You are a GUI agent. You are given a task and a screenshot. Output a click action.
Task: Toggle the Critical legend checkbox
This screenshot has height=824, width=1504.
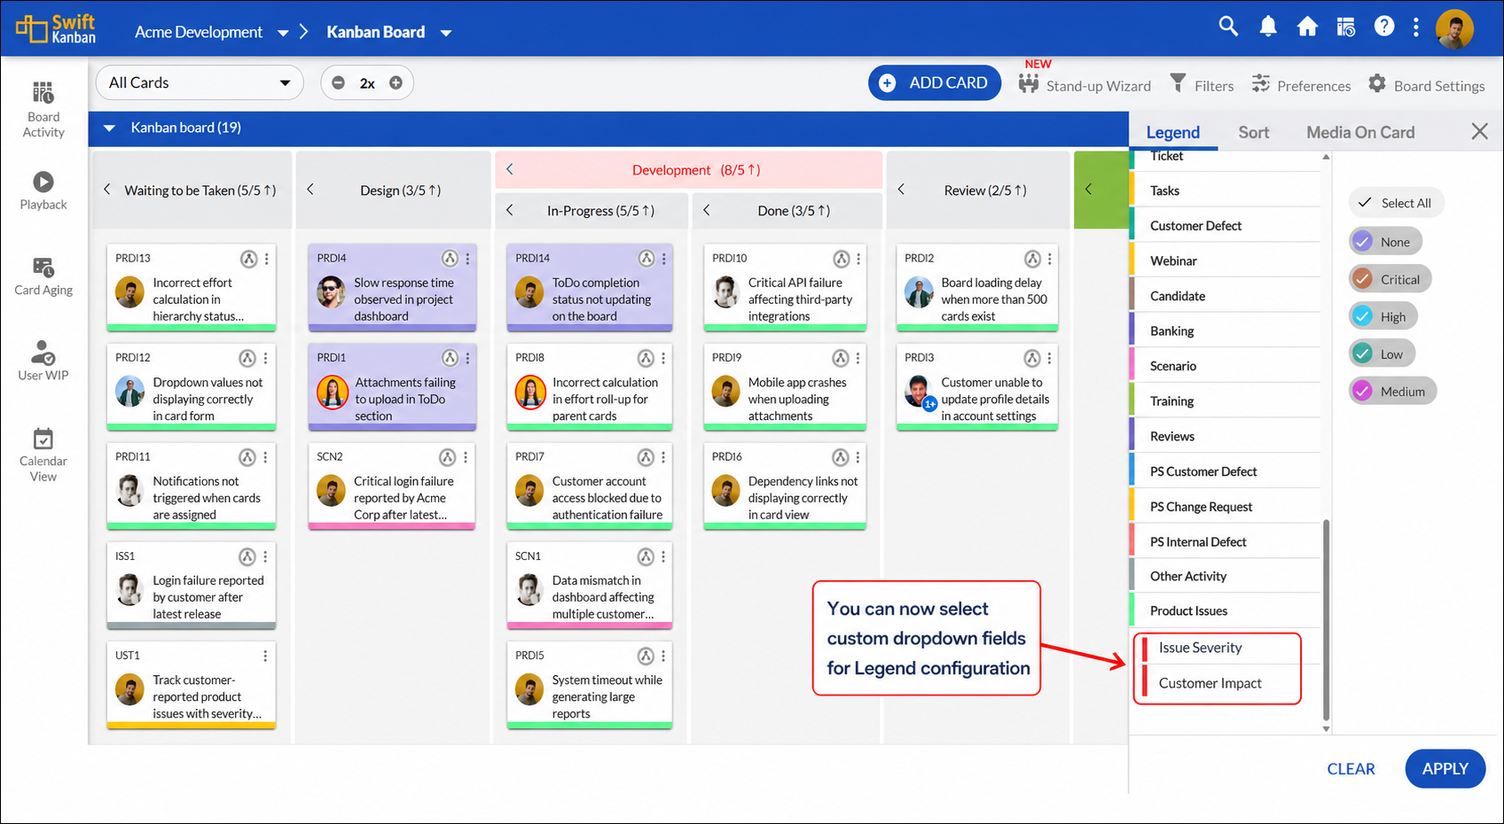[1362, 279]
